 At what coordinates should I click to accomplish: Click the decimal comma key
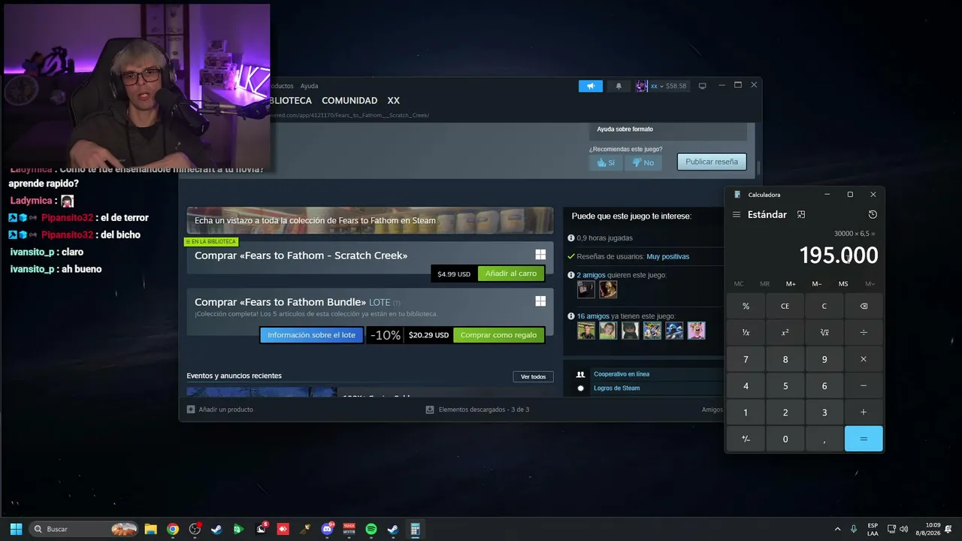pyautogui.click(x=824, y=439)
